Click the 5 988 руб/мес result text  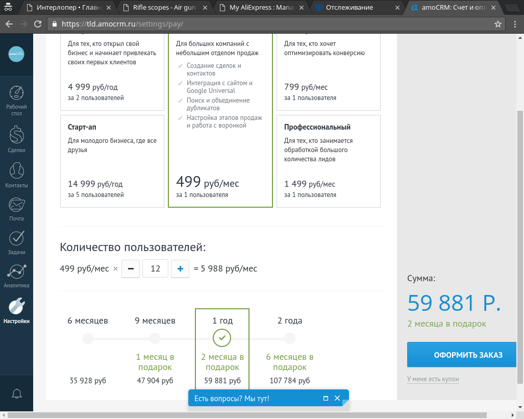pos(229,268)
